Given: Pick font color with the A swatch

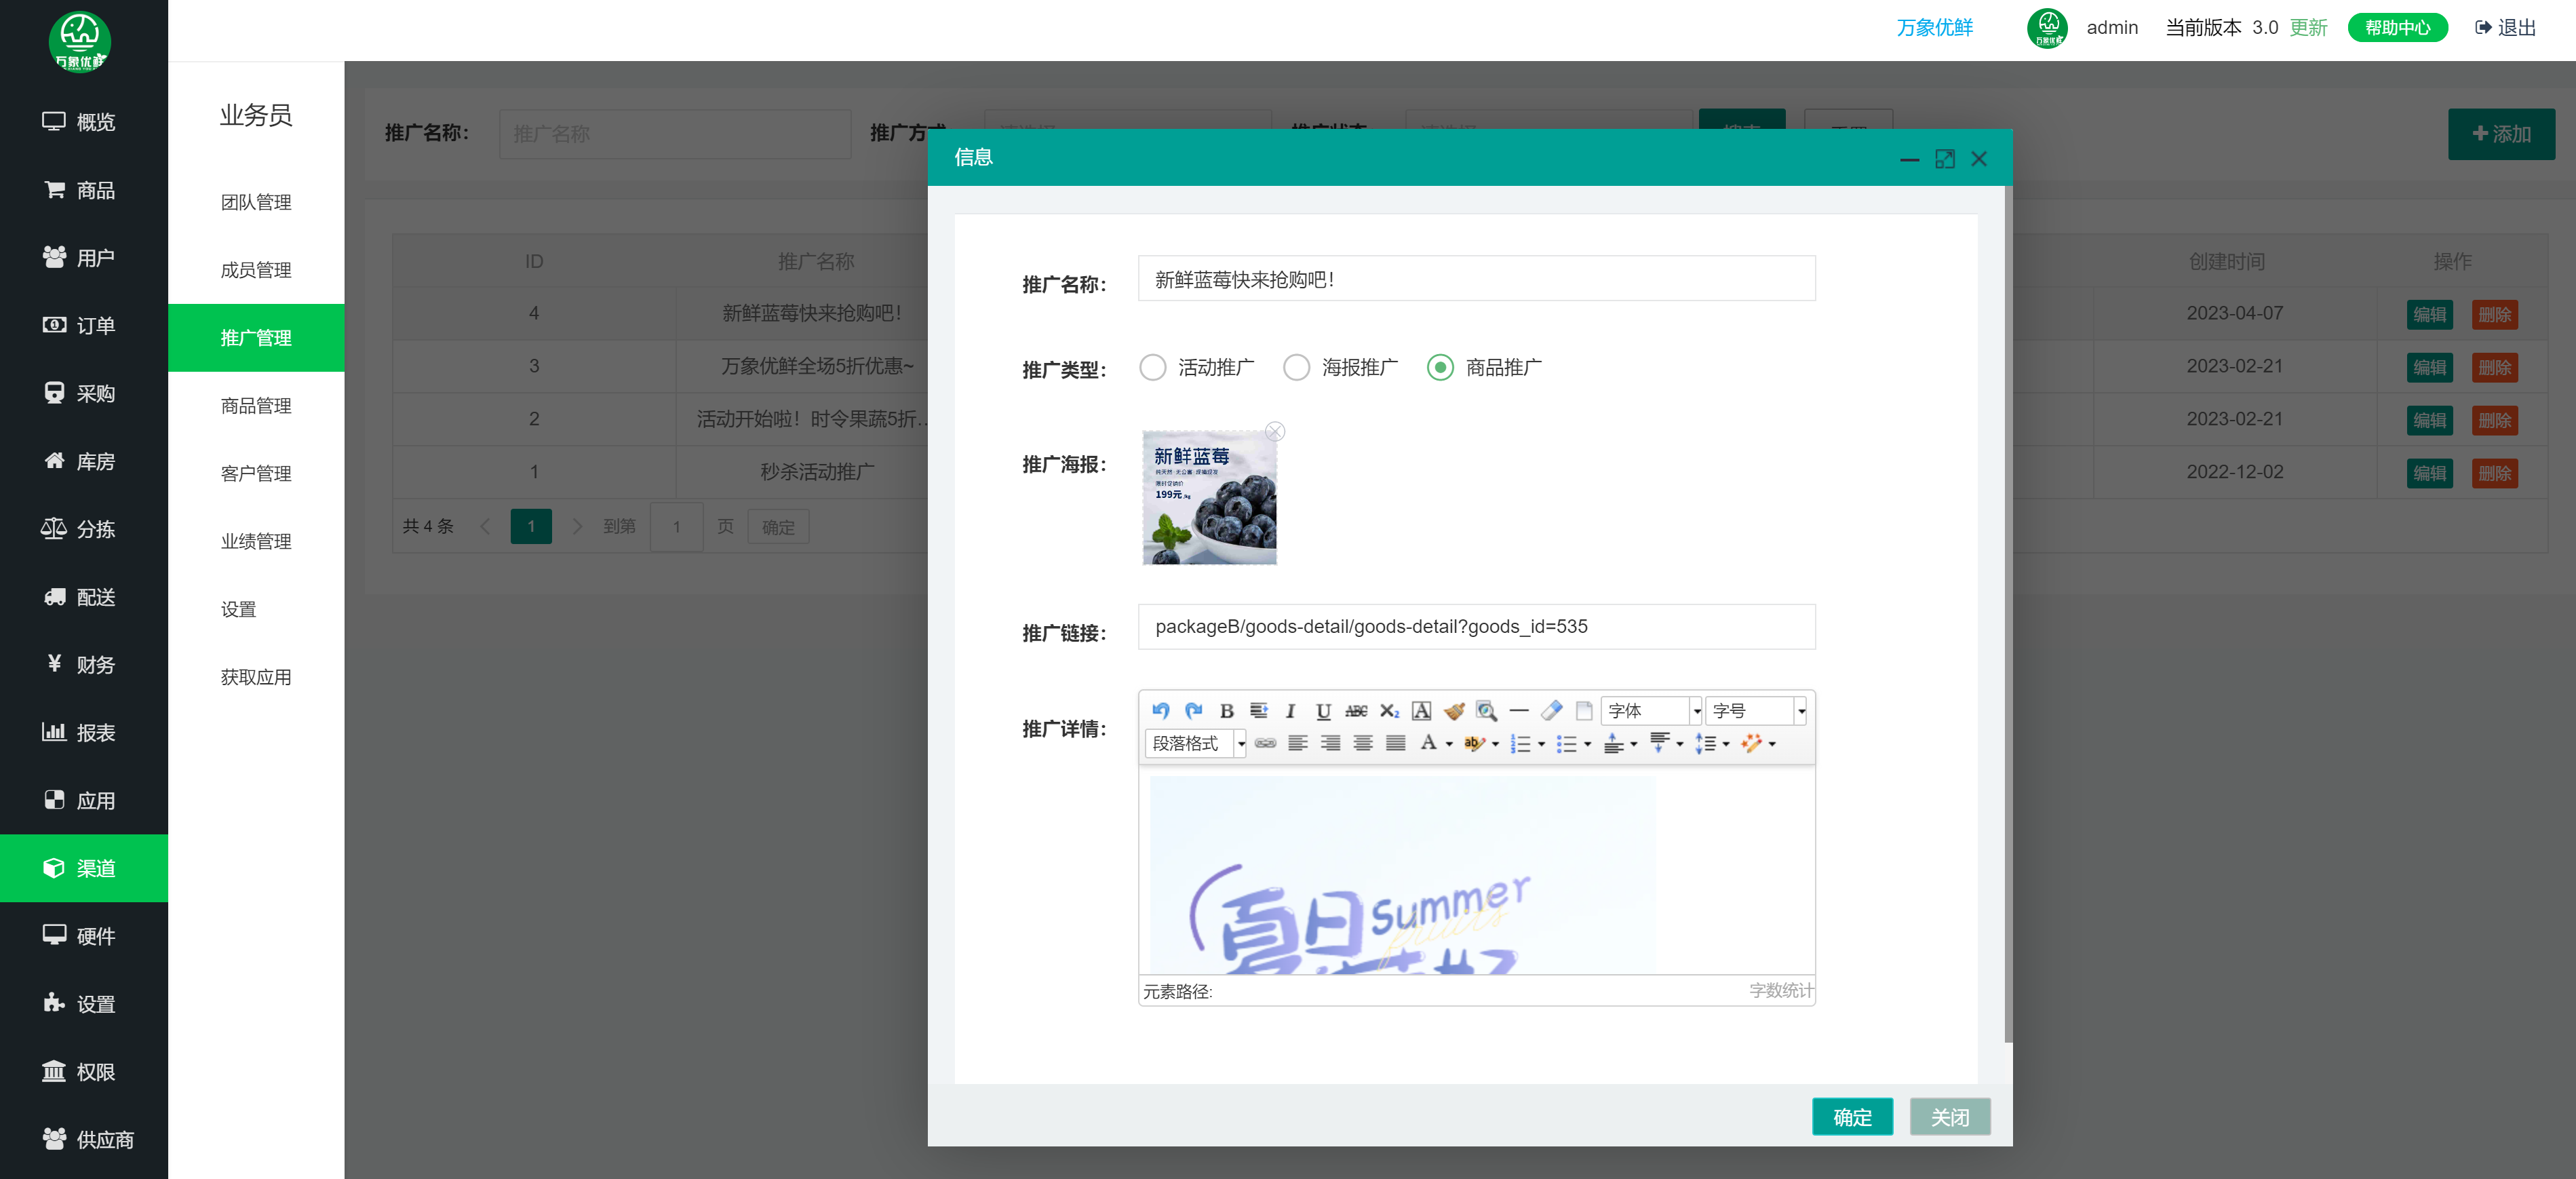Looking at the screenshot, I should (x=1428, y=743).
